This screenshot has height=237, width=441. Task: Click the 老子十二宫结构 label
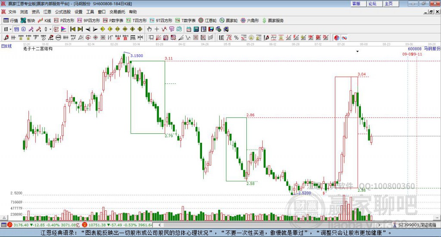(38, 49)
